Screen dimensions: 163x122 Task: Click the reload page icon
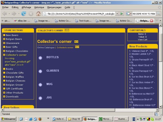pyautogui.click(x=24, y=14)
